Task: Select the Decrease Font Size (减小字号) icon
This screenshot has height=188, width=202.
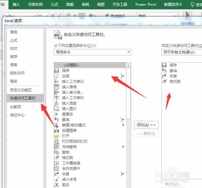Action: pos(57,180)
